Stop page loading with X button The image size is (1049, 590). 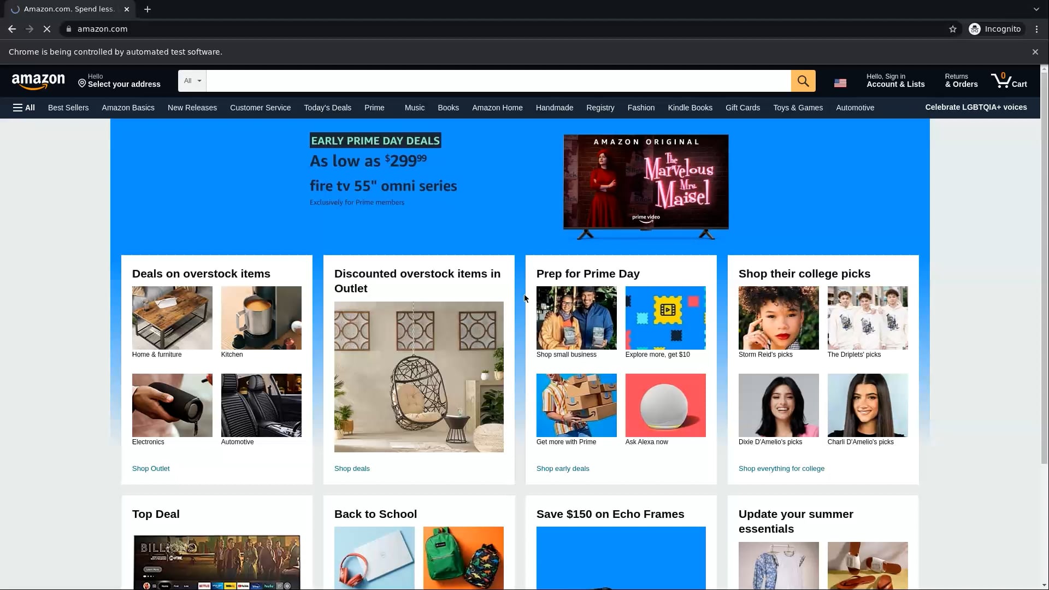point(47,29)
